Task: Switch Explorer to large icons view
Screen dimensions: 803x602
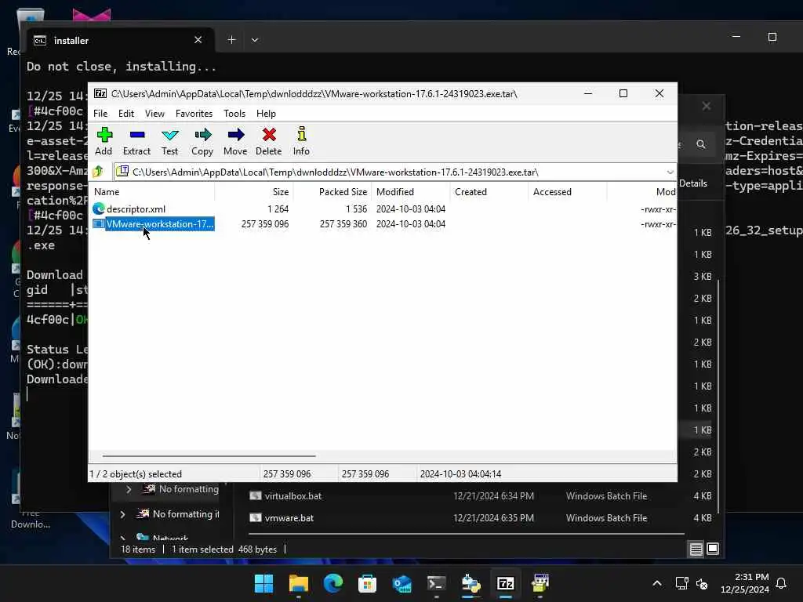Action: [713, 549]
